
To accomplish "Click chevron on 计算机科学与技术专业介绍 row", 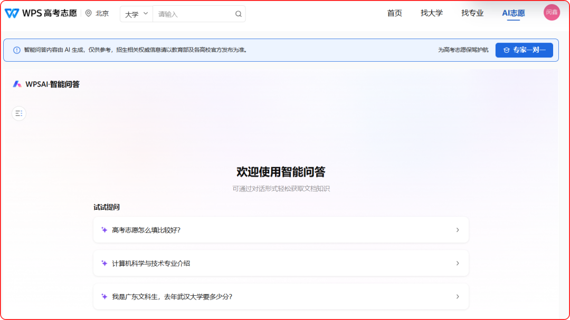I will point(458,264).
